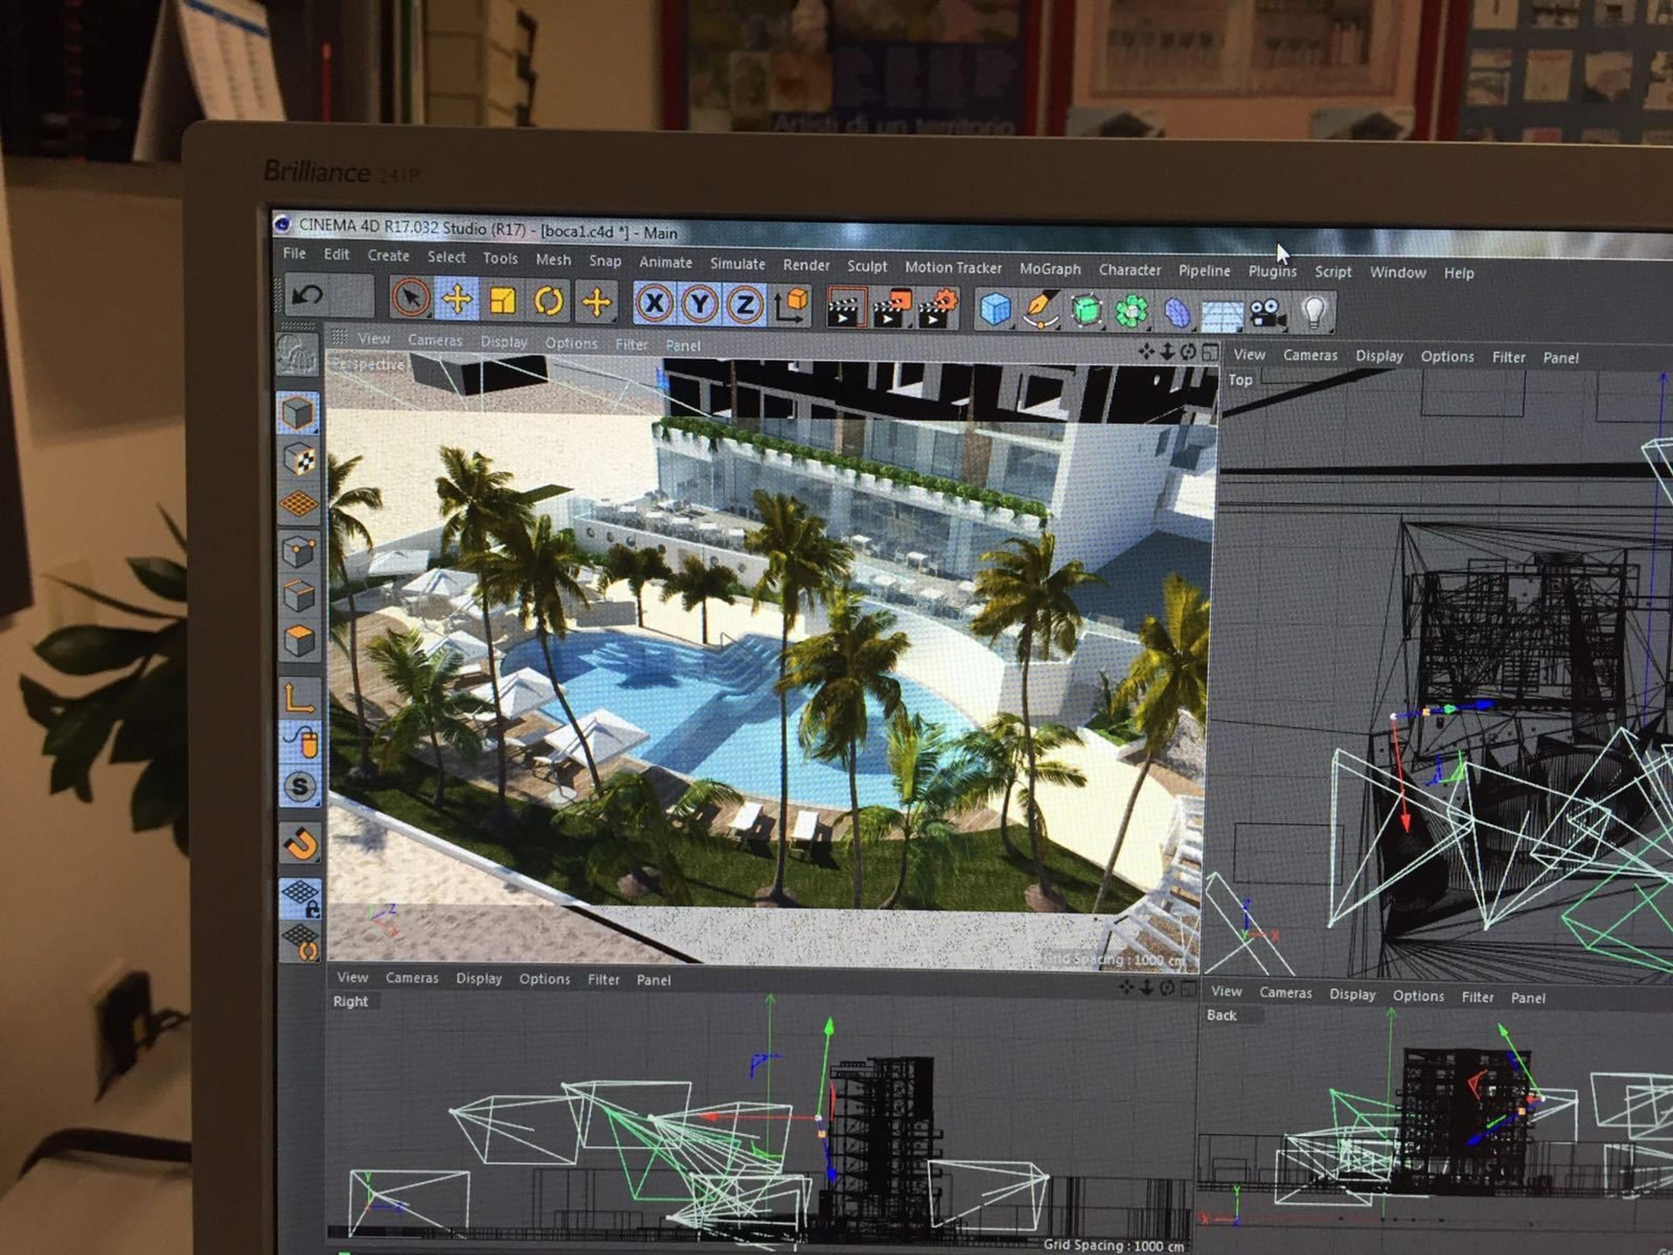Add a Cube primitive object
This screenshot has width=1673, height=1255.
pyautogui.click(x=995, y=309)
